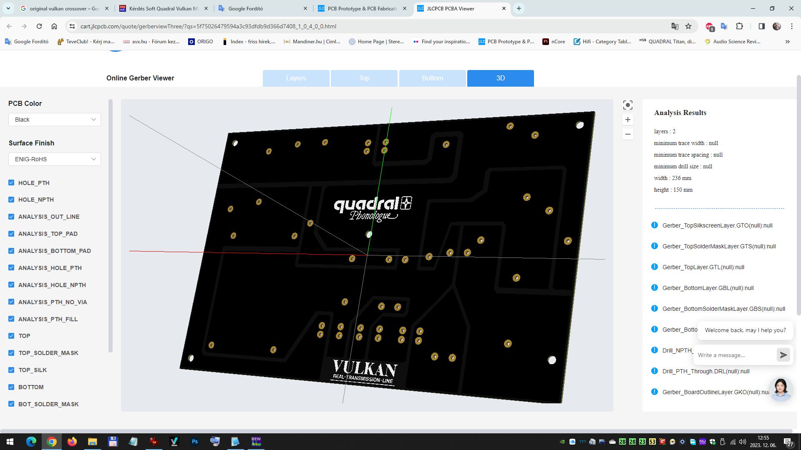Switch to PCB Prototype & PCB Fabrication tab
The width and height of the screenshot is (801, 450).
[x=362, y=8]
